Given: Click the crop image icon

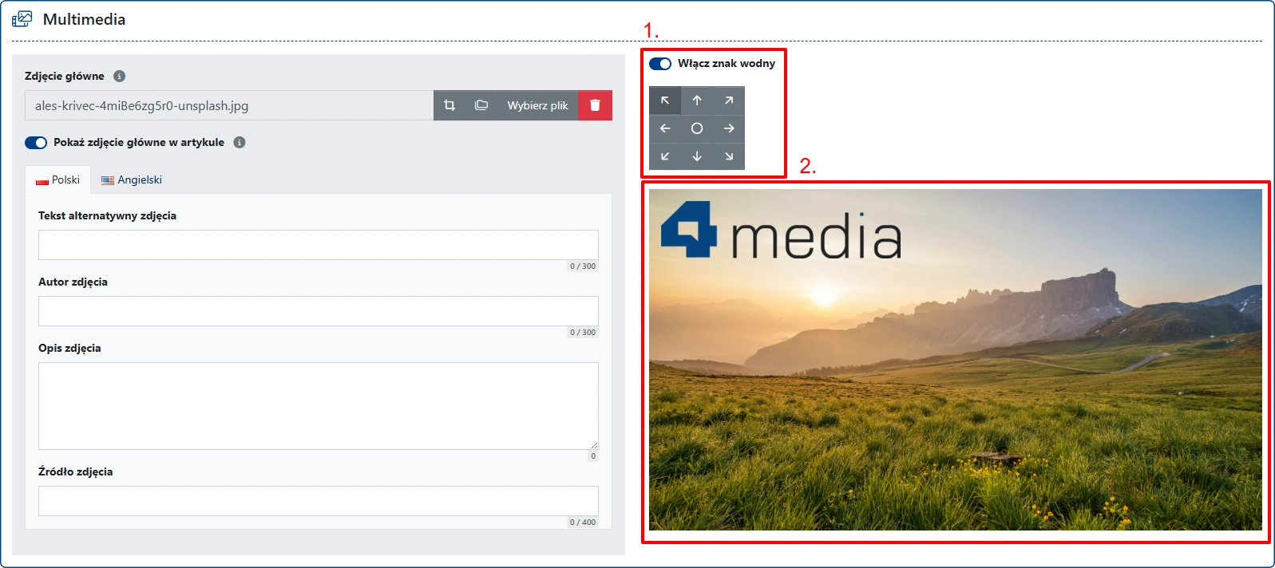Looking at the screenshot, I should (449, 105).
